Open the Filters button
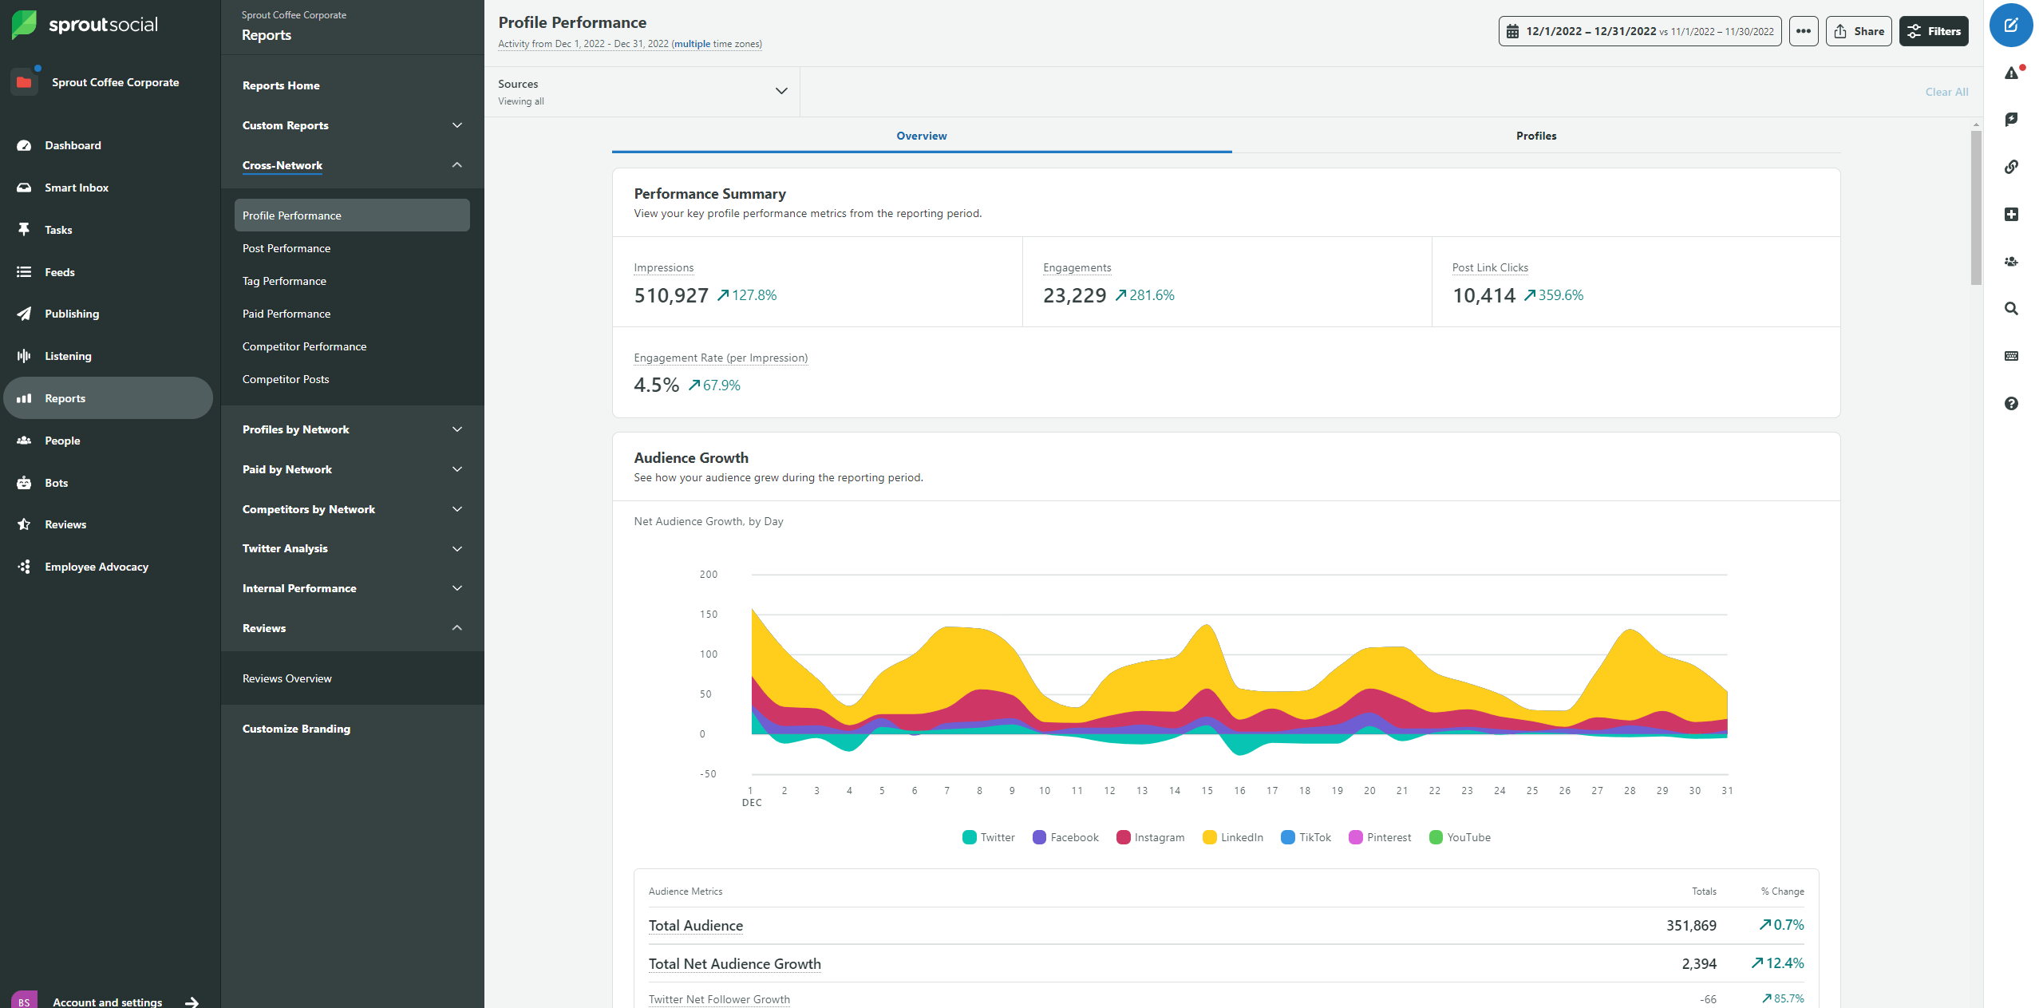Screen dimensions: 2039x1008 (x=1934, y=31)
